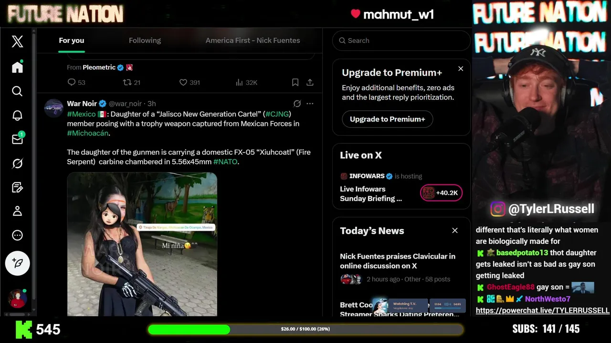
Task: Open the War Noir account name
Action: [x=82, y=103]
